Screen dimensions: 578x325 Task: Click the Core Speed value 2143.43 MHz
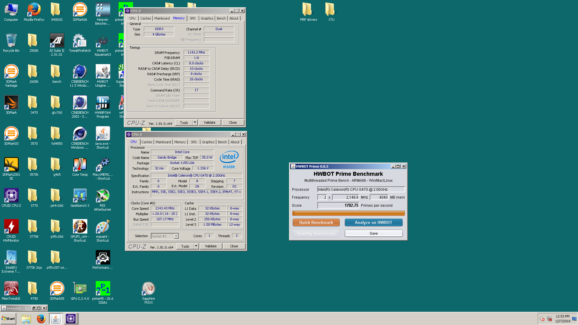(165, 208)
